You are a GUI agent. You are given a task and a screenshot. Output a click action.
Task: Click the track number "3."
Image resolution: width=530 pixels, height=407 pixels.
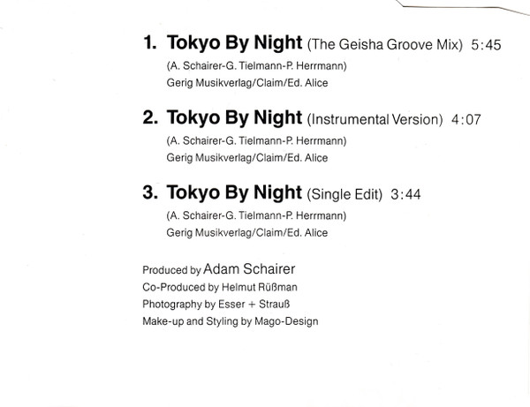[x=149, y=191]
